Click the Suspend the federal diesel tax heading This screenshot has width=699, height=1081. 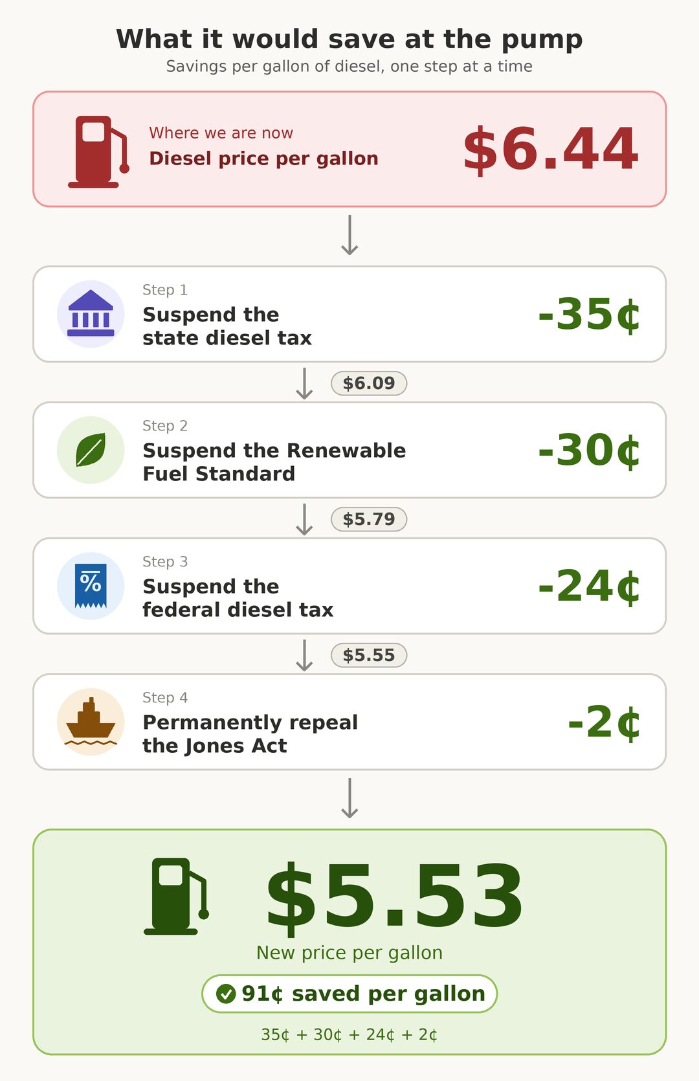(x=238, y=597)
